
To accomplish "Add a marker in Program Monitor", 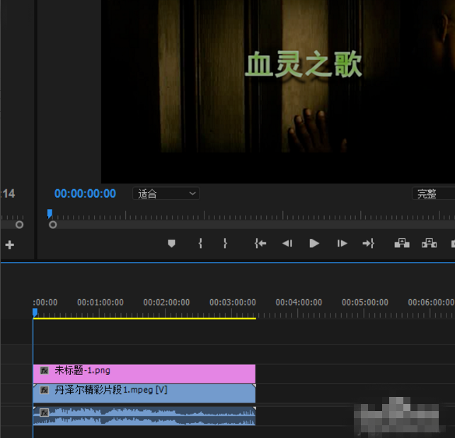I will (171, 243).
